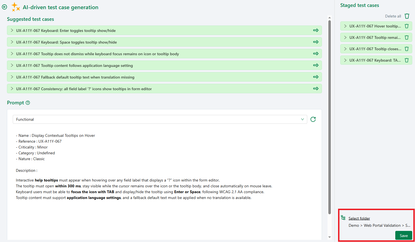
Task: Click the refresh icon beside the Functional dropdown
Action: (x=313, y=119)
